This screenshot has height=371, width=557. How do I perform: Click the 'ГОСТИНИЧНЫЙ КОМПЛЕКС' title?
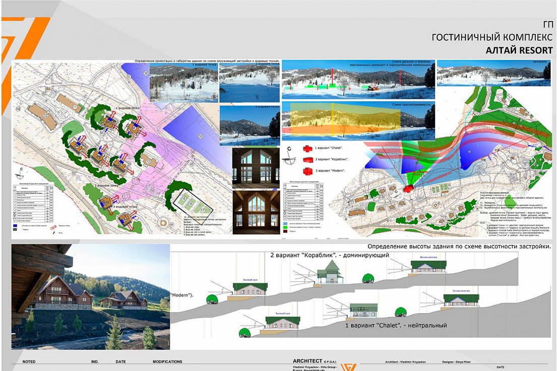492,37
